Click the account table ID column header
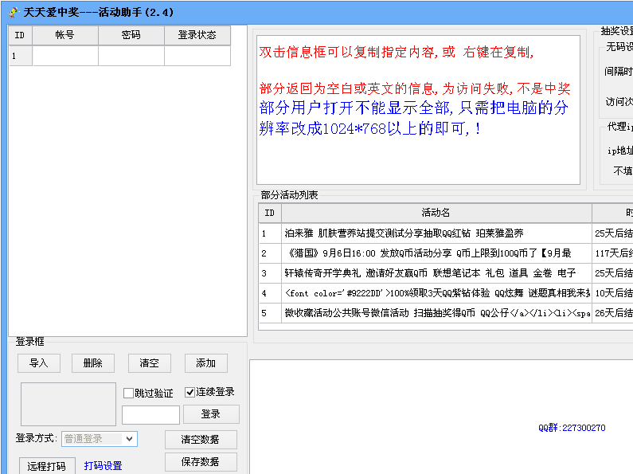 [20, 35]
